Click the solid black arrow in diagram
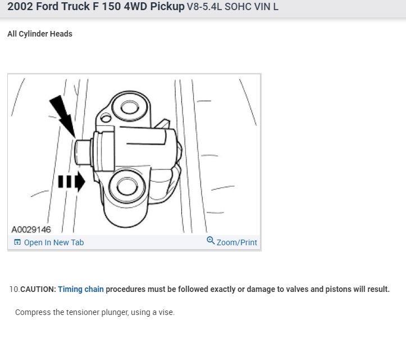This screenshot has height=342, width=406. click(x=63, y=116)
